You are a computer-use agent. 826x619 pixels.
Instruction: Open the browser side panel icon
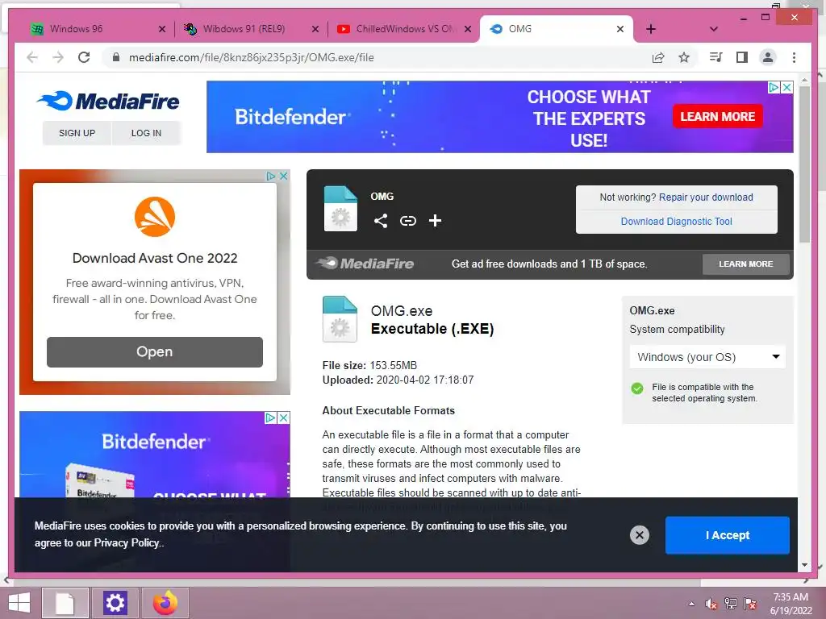click(x=742, y=57)
